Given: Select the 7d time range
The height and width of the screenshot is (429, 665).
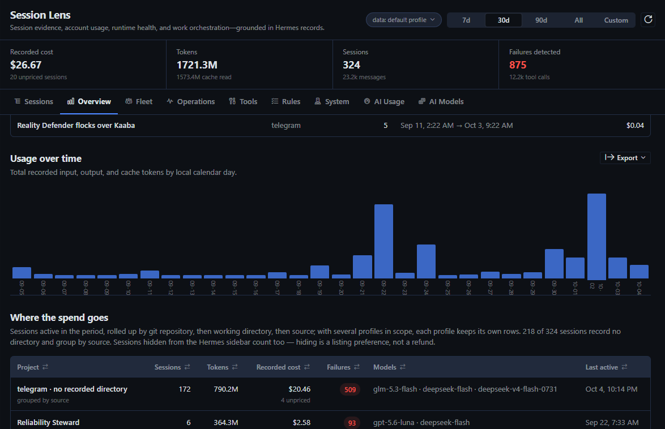Looking at the screenshot, I should coord(466,20).
